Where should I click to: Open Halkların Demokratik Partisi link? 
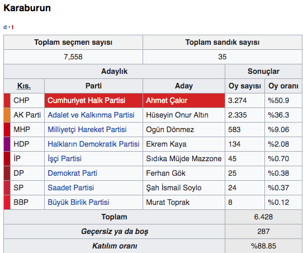point(93,144)
